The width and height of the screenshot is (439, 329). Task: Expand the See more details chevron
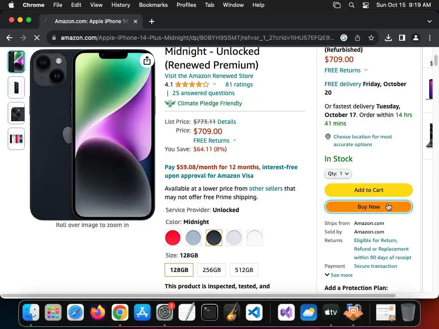(x=339, y=275)
